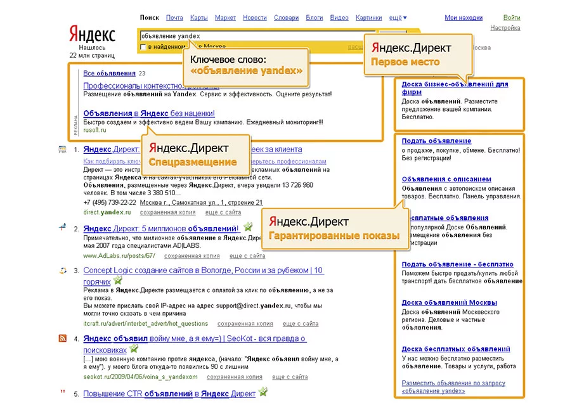
Task: Click the green star after 'горячих'
Action: pos(118,280)
